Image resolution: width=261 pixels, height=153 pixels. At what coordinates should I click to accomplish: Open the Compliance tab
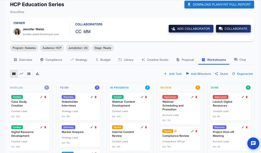[x=51, y=60]
